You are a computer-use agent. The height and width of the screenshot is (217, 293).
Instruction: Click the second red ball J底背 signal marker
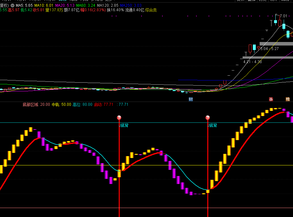coord(208,118)
